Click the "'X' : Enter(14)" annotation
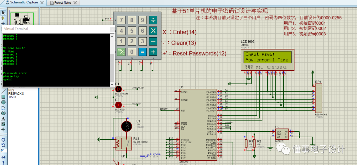Image resolution: width=357 pixels, height=165 pixels. click(x=179, y=32)
